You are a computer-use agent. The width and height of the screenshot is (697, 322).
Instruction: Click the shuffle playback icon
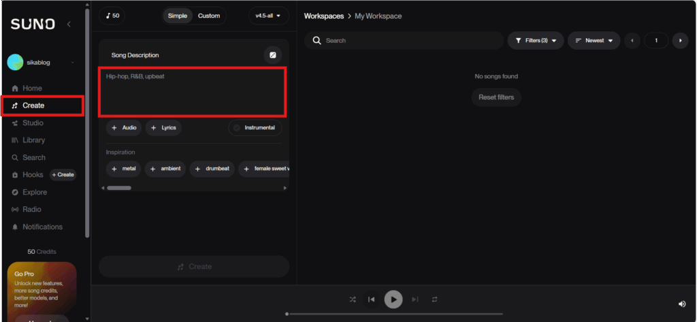(x=352, y=300)
